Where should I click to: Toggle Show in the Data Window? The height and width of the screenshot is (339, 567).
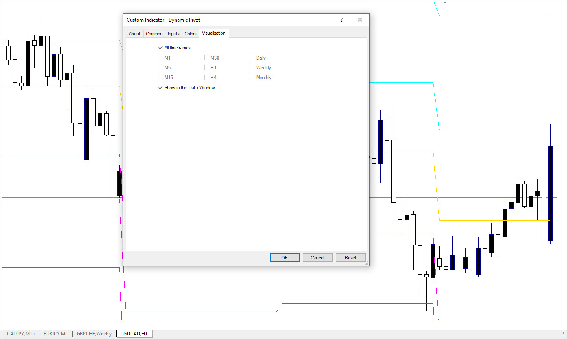(x=160, y=88)
